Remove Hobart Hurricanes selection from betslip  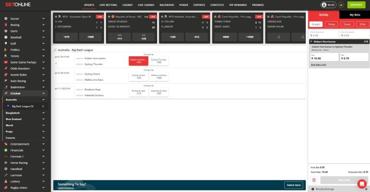point(311,41)
